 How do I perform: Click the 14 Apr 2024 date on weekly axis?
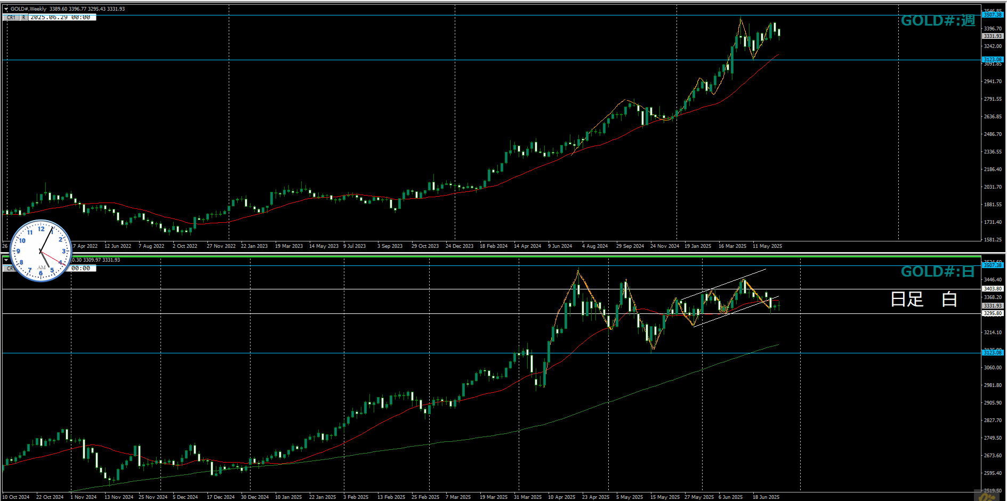tap(527, 246)
